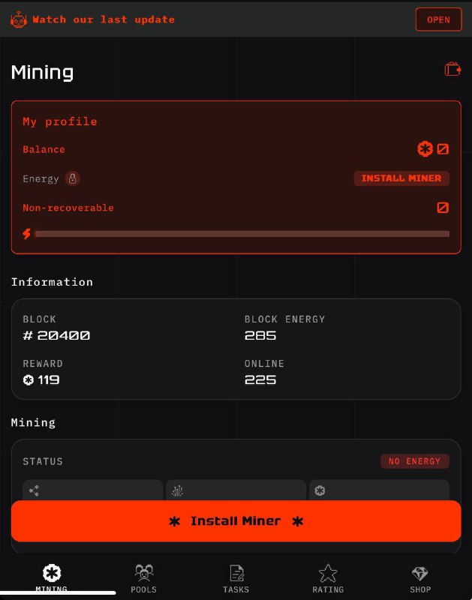Switch to the Pools tab
The image size is (472, 600).
[143, 578]
